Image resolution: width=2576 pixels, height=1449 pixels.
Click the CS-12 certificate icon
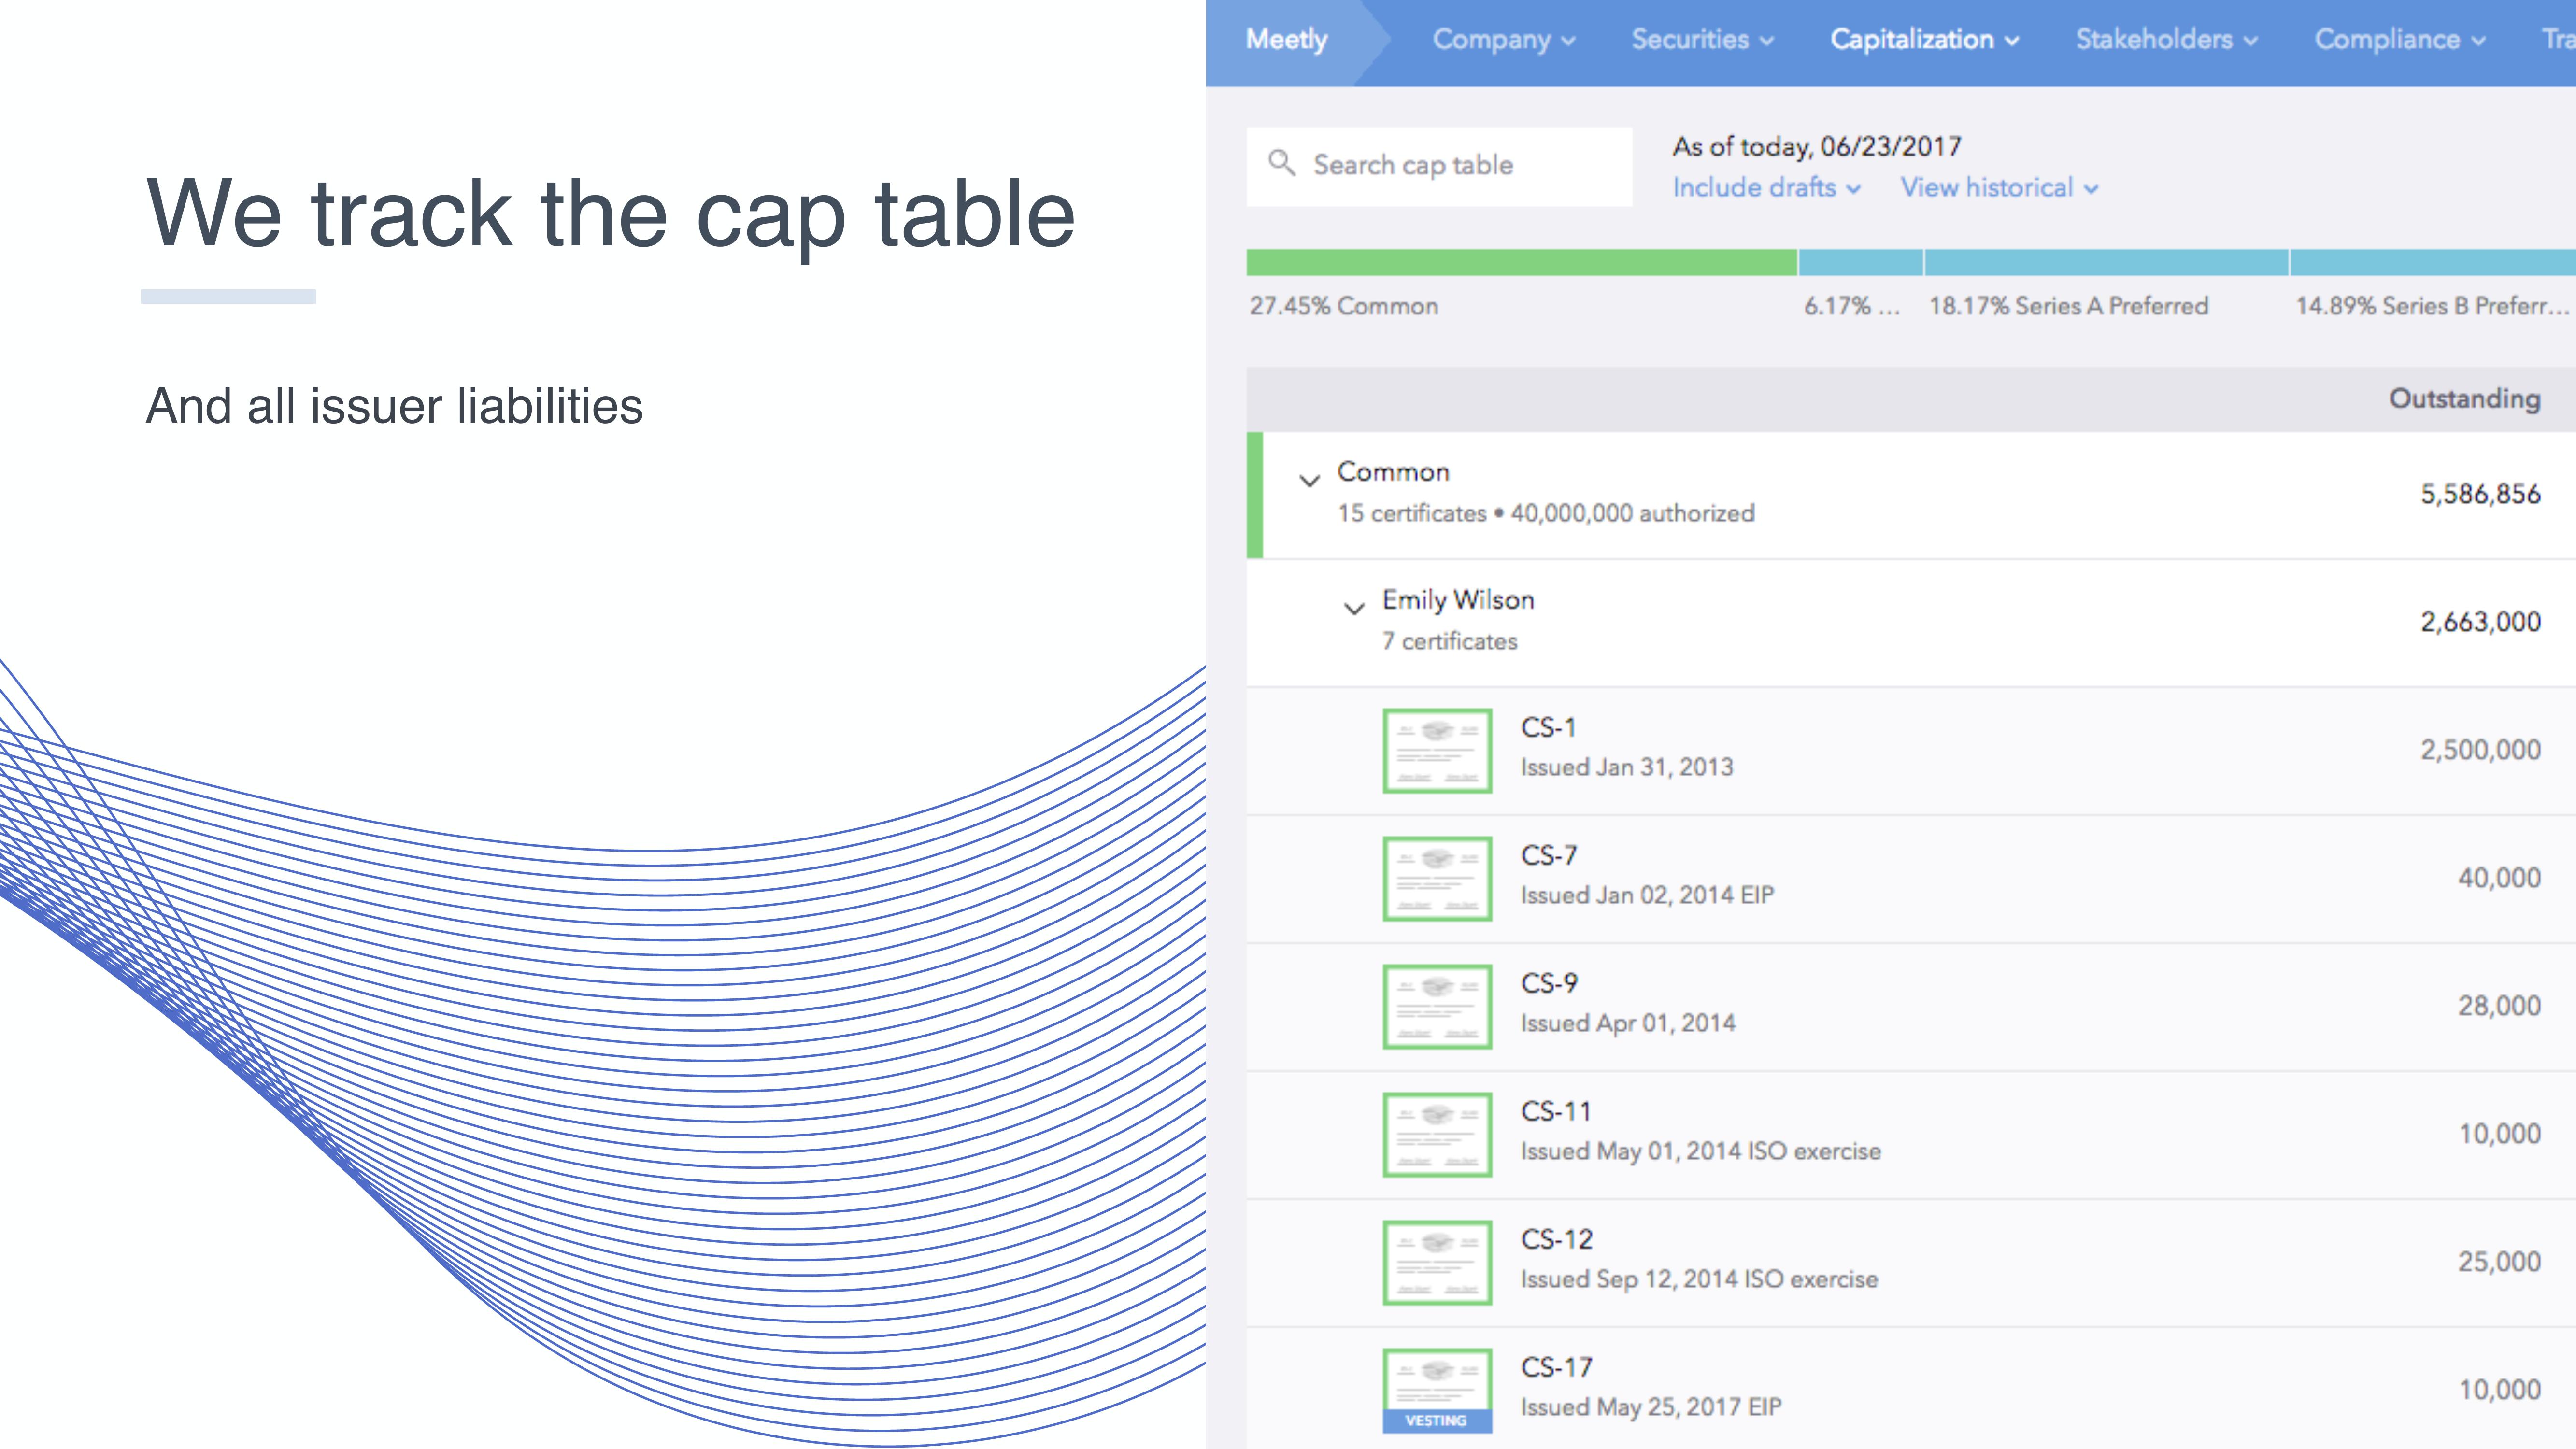pos(1437,1262)
